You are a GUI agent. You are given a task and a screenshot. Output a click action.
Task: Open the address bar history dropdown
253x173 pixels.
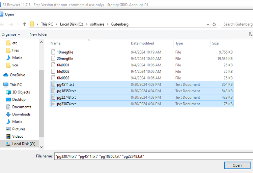pos(208,24)
